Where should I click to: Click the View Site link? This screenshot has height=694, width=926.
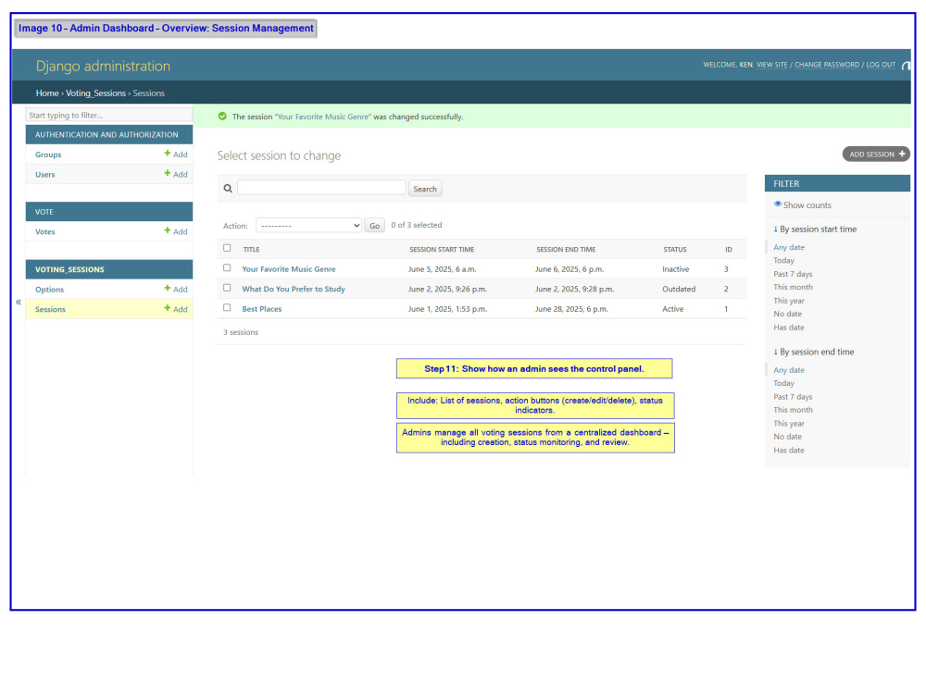coord(772,65)
